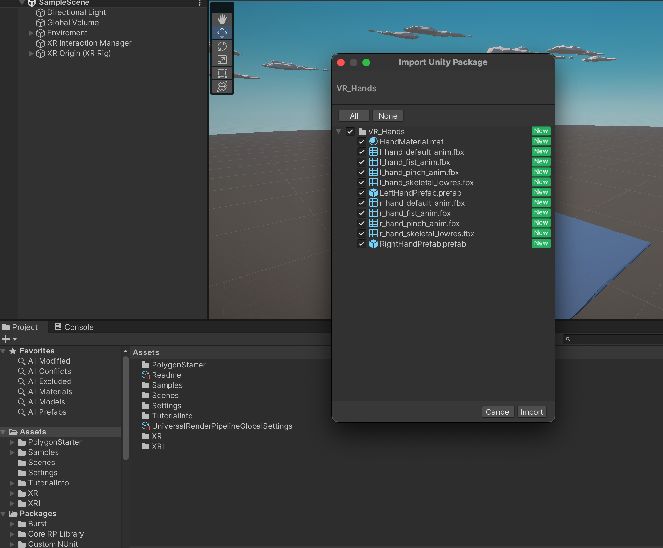The width and height of the screenshot is (663, 548).
Task: Click the plus create asset icon
Action: tap(6, 339)
